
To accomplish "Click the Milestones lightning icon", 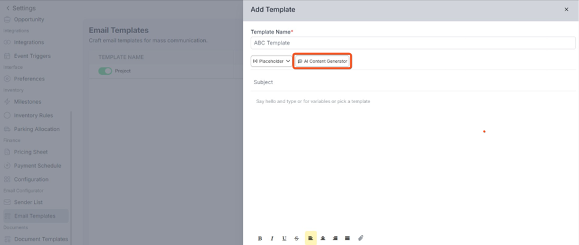I will click(x=7, y=101).
